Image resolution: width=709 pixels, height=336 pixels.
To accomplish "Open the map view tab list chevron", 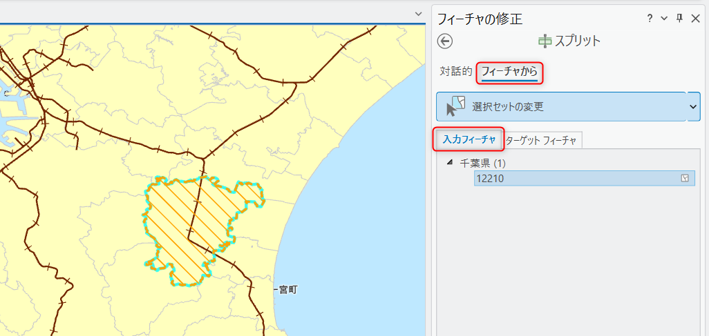I will [x=417, y=13].
